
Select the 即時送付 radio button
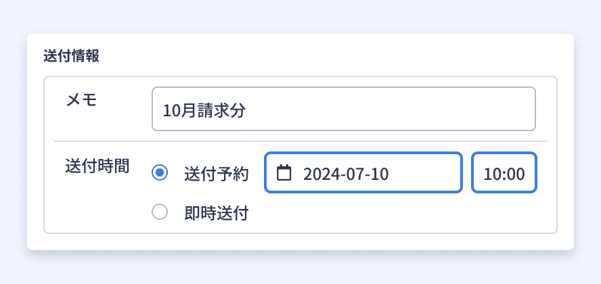pos(160,212)
